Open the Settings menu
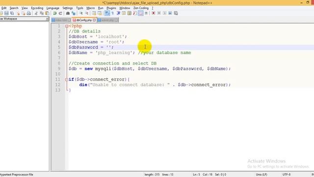 [x=68, y=8]
